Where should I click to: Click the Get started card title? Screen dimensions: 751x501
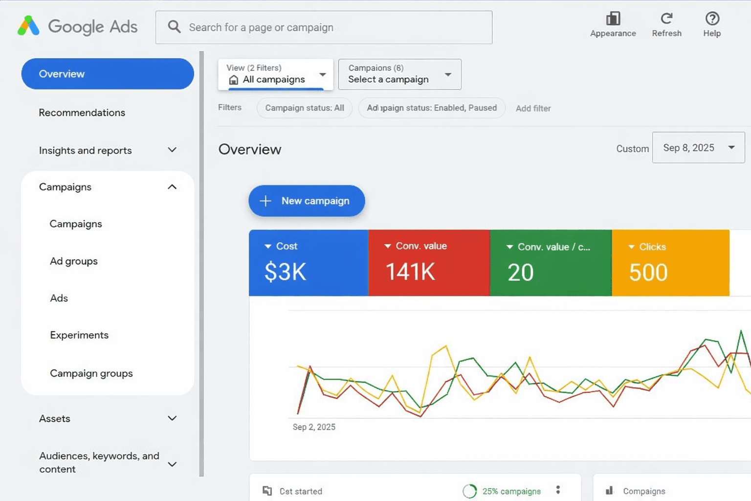click(x=301, y=491)
